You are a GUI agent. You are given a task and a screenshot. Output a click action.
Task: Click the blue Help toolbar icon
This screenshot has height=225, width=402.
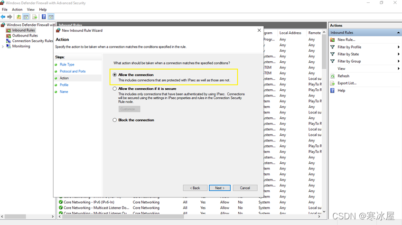[44, 17]
